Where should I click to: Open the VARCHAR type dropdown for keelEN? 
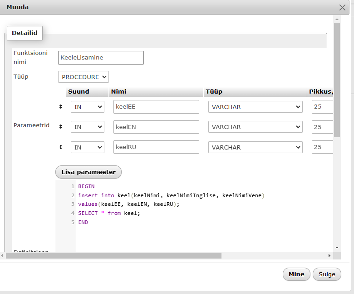tap(256, 127)
